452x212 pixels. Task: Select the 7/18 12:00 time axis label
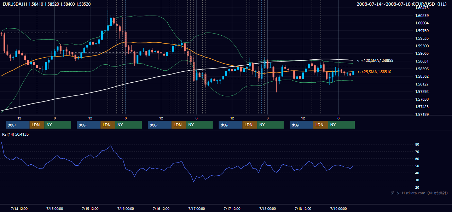[x=303, y=208]
